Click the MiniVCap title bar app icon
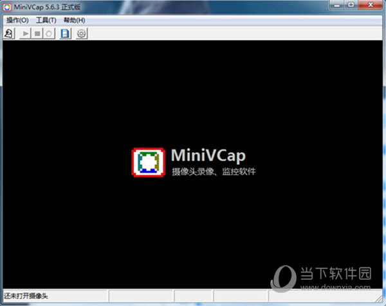Image resolution: width=386 pixels, height=306 pixels. (x=7, y=7)
